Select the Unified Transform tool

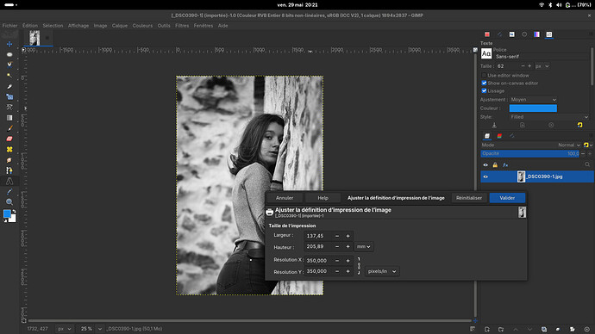[9, 97]
